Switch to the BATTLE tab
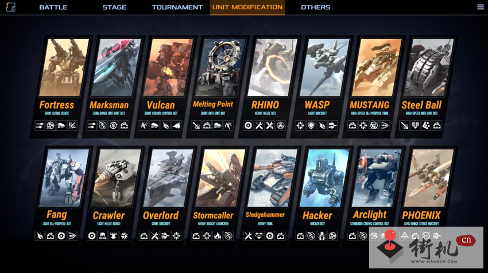Screen dimensions: 488x273 53,7
